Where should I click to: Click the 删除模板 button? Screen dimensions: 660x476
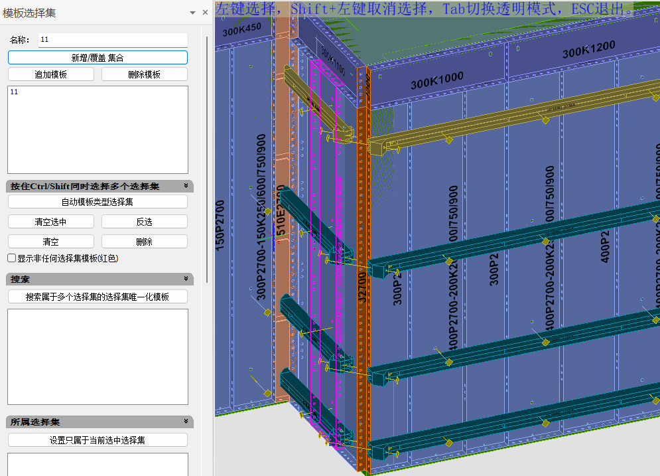coord(144,74)
